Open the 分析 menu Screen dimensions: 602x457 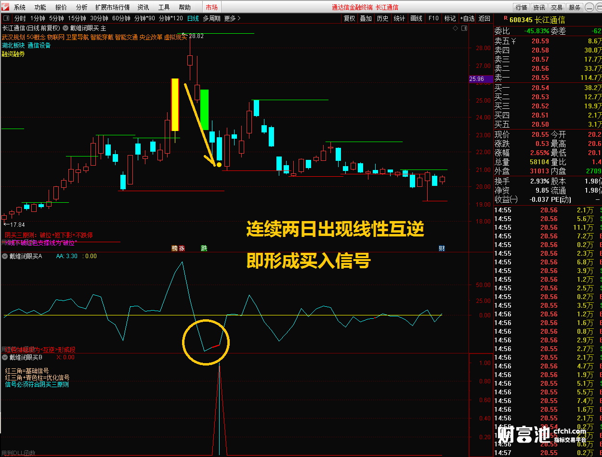tap(82, 7)
